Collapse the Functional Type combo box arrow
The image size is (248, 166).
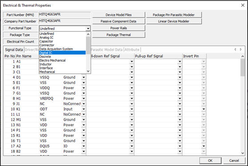tap(88, 28)
